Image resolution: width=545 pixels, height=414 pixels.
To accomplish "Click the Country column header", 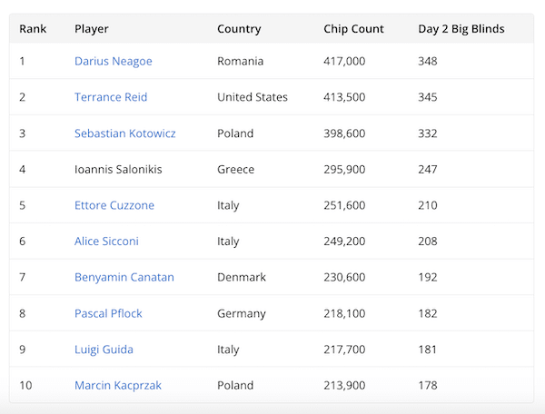I will (x=238, y=29).
